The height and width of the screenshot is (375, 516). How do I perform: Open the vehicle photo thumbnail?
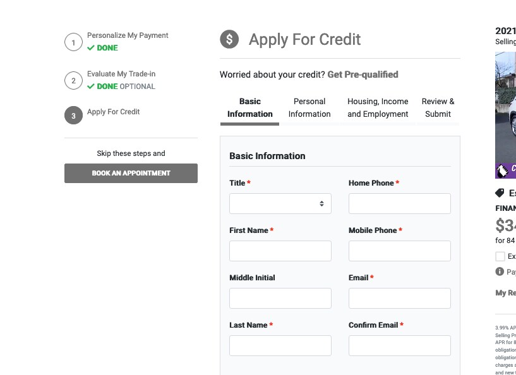(505, 115)
